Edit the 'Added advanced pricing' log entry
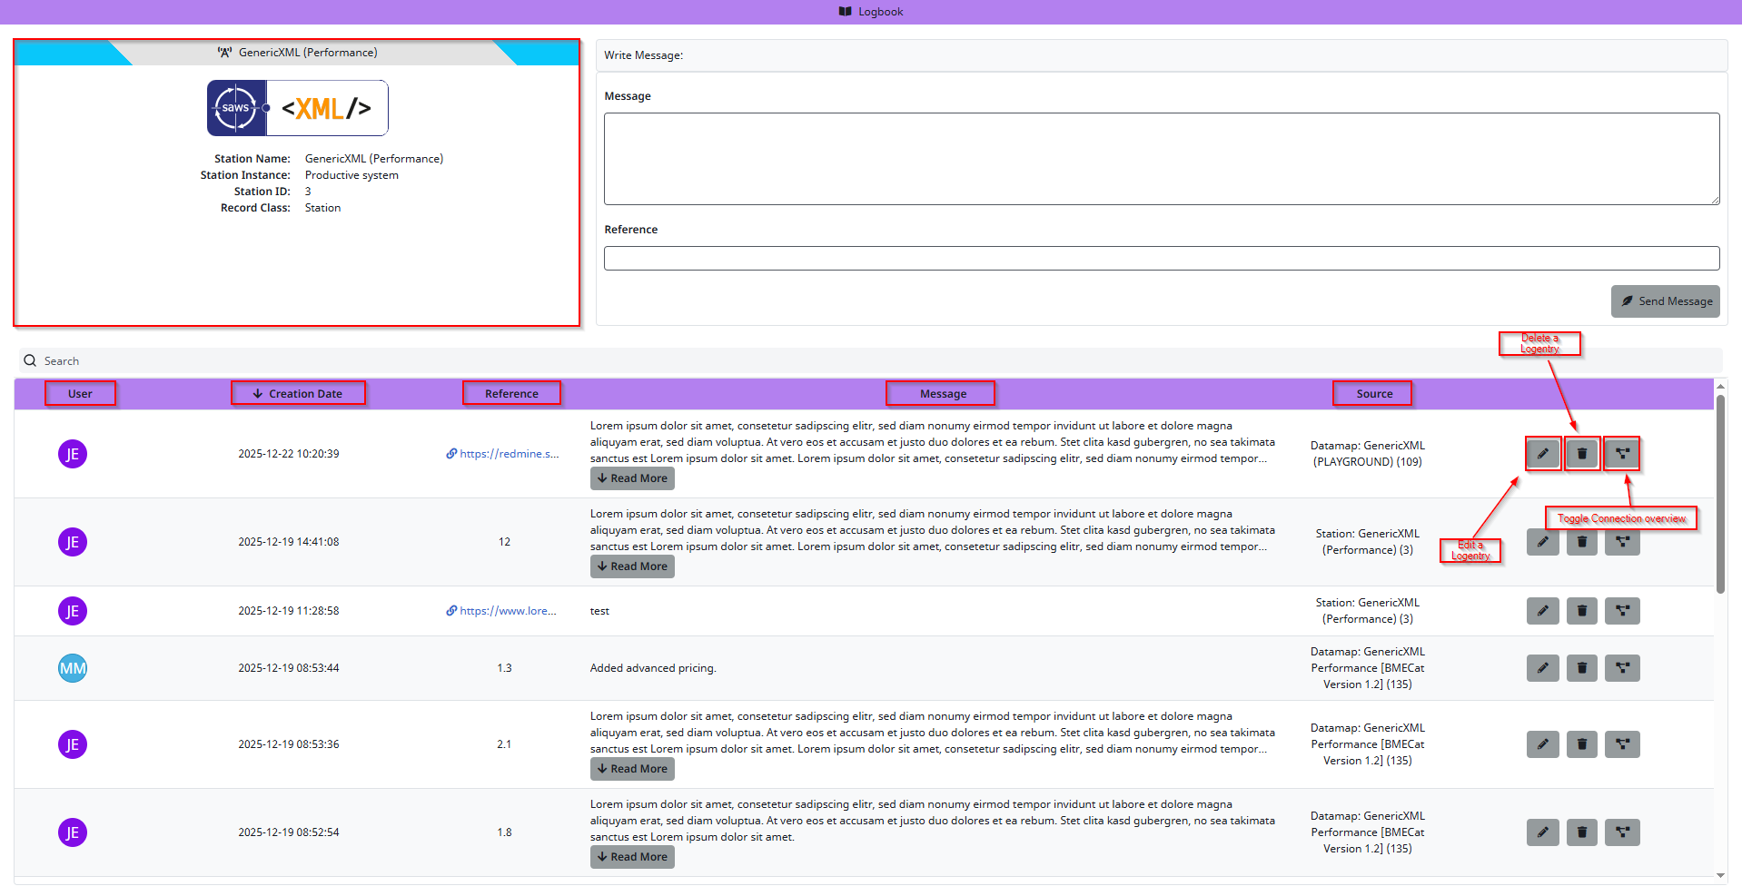 click(x=1542, y=668)
